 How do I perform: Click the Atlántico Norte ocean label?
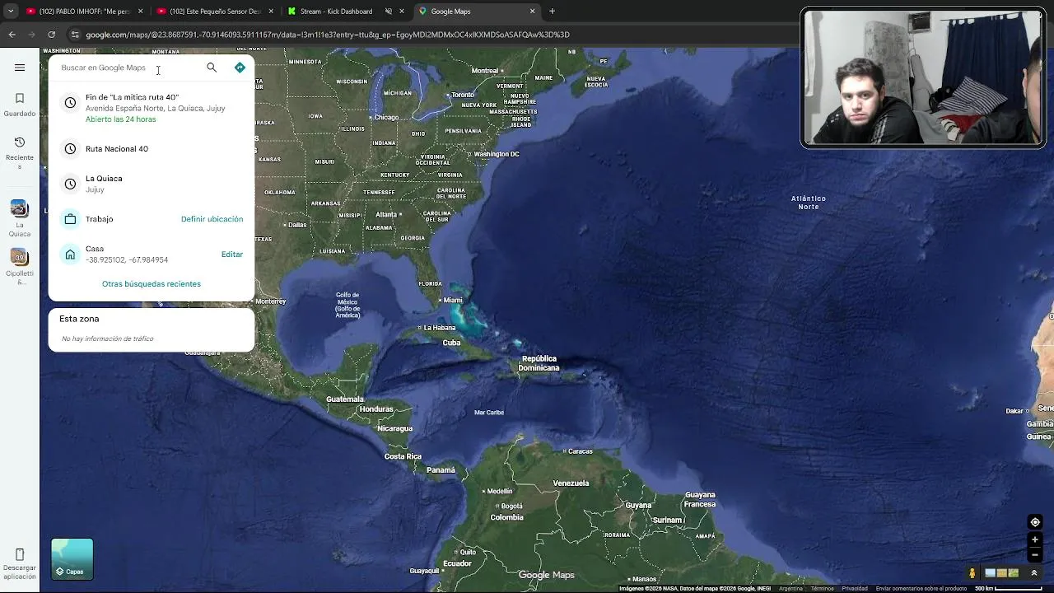(809, 203)
